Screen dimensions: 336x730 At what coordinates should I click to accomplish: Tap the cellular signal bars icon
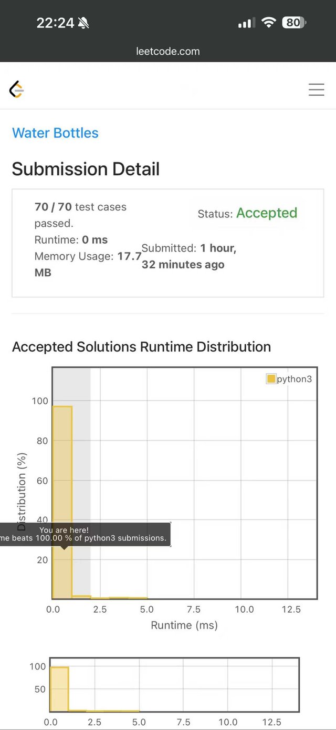pos(246,23)
